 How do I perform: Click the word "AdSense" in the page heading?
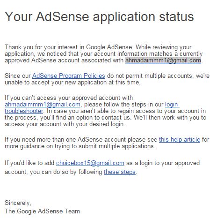pyautogui.click(x=63, y=16)
